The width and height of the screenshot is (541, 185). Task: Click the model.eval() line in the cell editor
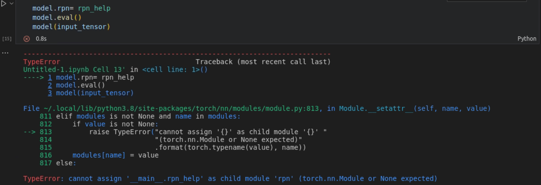tap(57, 18)
